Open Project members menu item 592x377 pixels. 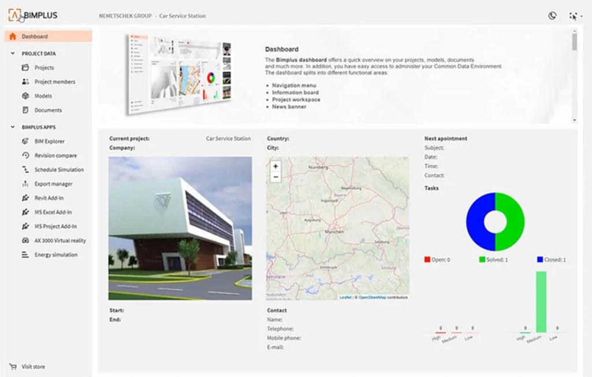[55, 82]
